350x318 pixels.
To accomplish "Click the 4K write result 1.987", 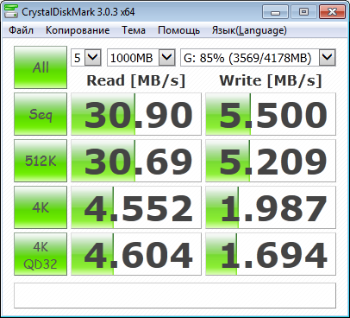I will (x=271, y=207).
